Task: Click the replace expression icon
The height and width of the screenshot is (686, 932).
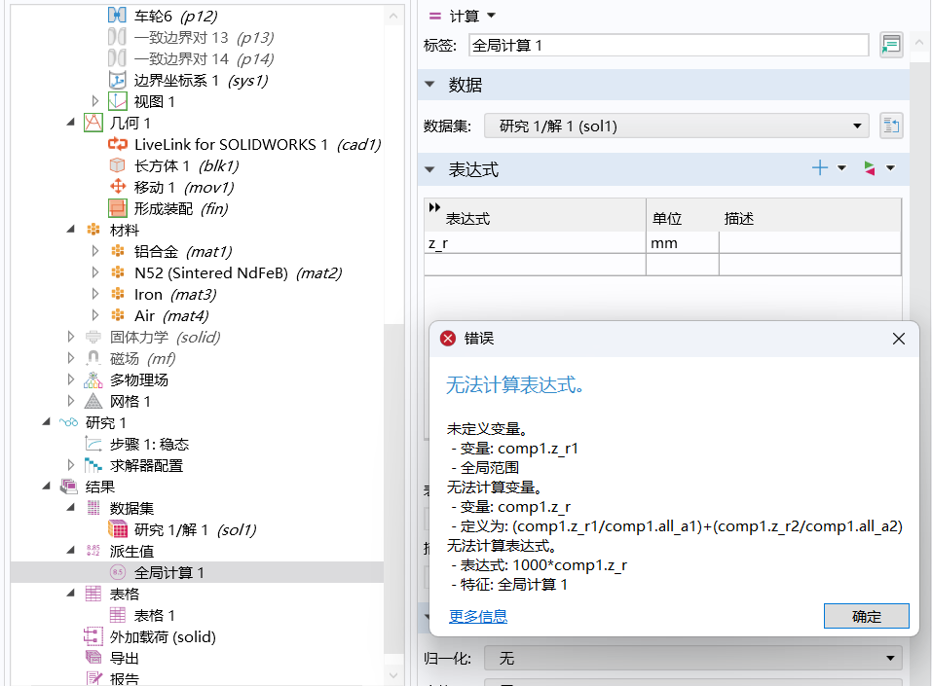Action: tap(870, 168)
